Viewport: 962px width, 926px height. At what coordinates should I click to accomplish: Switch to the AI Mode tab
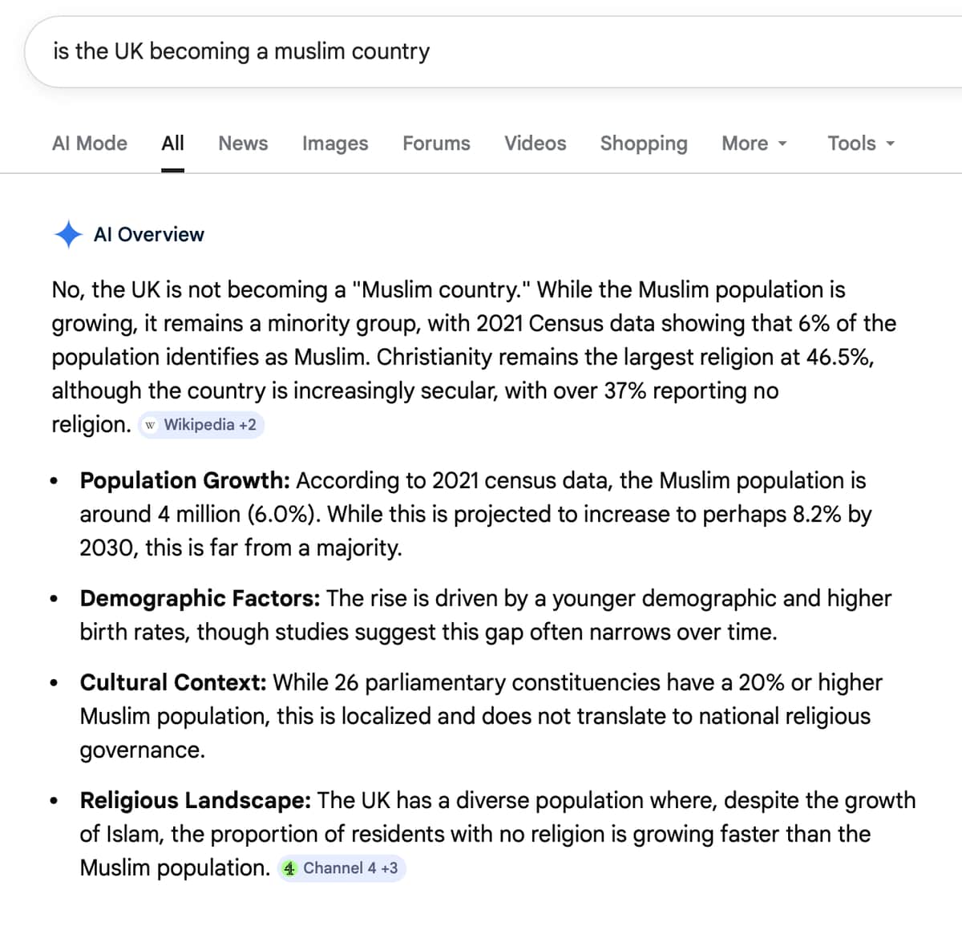[x=90, y=144]
